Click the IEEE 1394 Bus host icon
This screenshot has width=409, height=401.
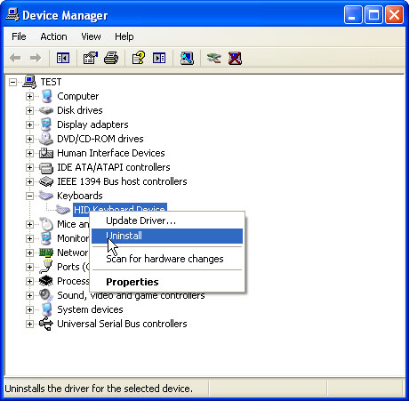click(x=46, y=181)
